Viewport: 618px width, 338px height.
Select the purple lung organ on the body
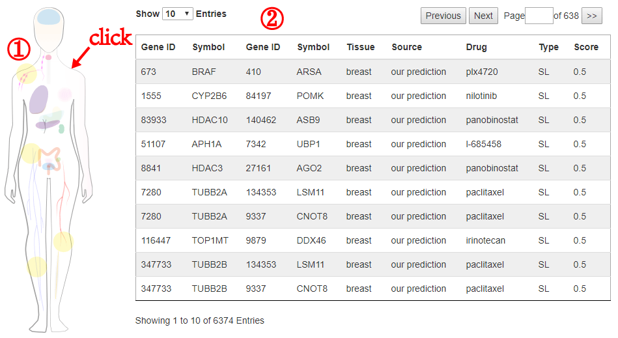[38, 99]
